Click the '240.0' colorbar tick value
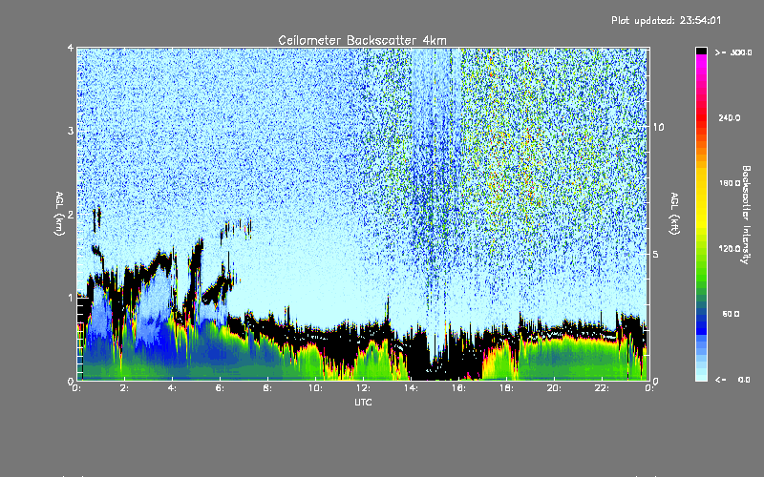764x477 pixels. (730, 118)
